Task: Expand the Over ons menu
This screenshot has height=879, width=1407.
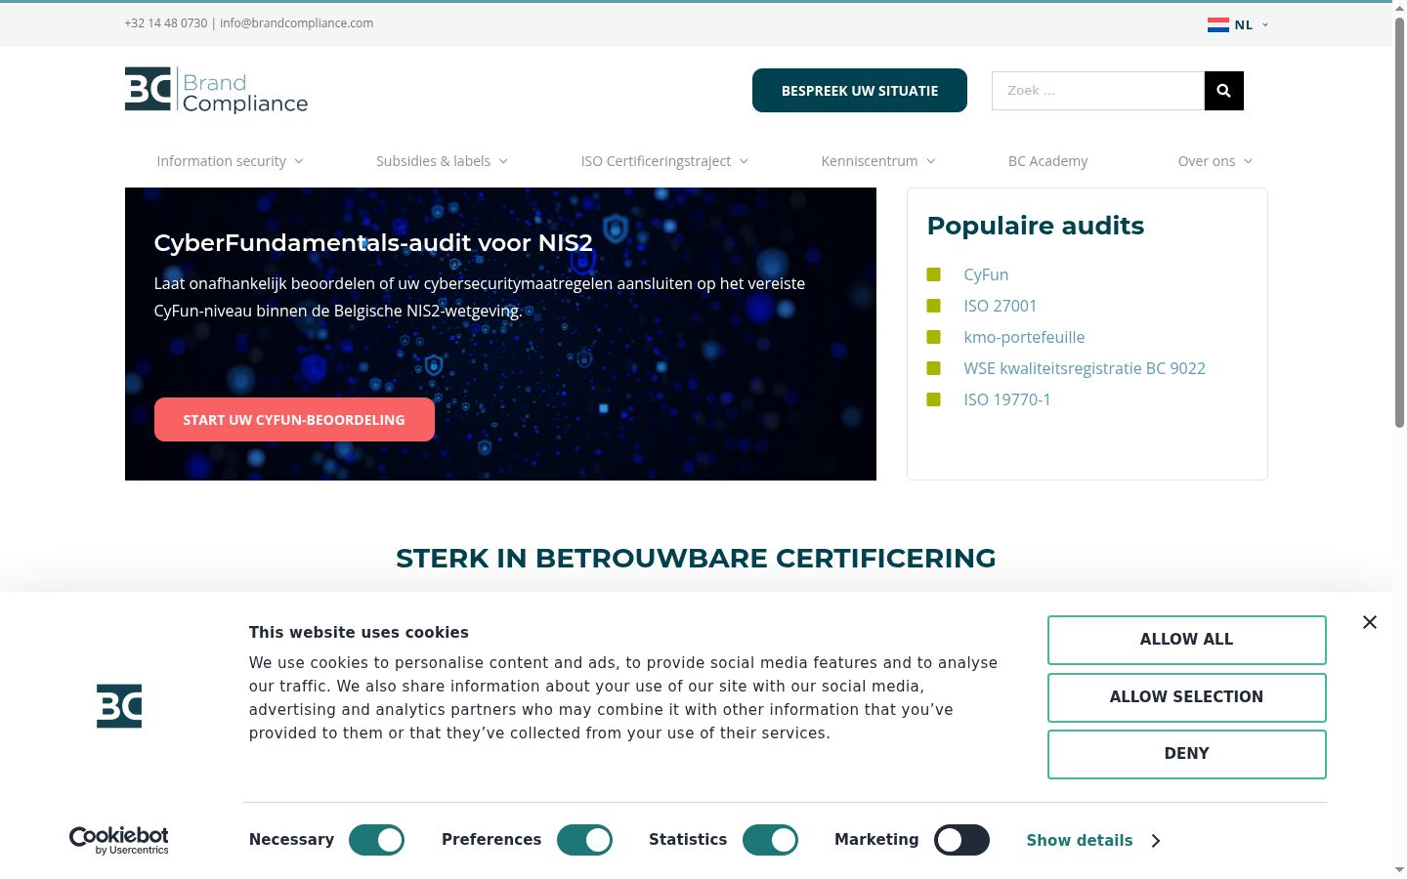Action: click(x=1215, y=161)
